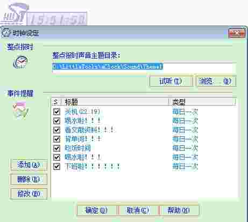Add a reminder with 添加(A)
Image resolution: width=248 pixels, height=222 pixels.
point(29,165)
